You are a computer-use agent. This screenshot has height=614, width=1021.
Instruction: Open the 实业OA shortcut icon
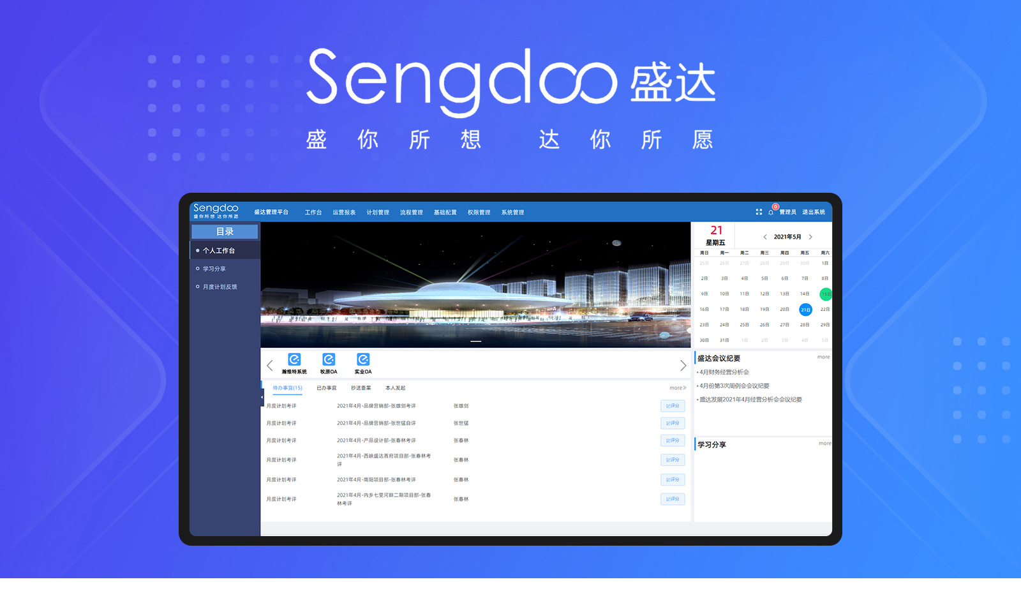363,360
